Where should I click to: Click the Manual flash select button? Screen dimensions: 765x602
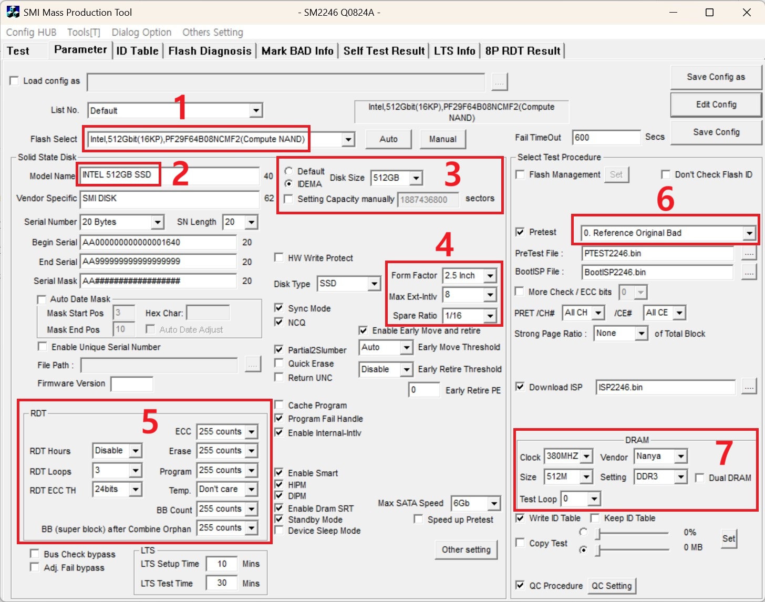pyautogui.click(x=442, y=139)
